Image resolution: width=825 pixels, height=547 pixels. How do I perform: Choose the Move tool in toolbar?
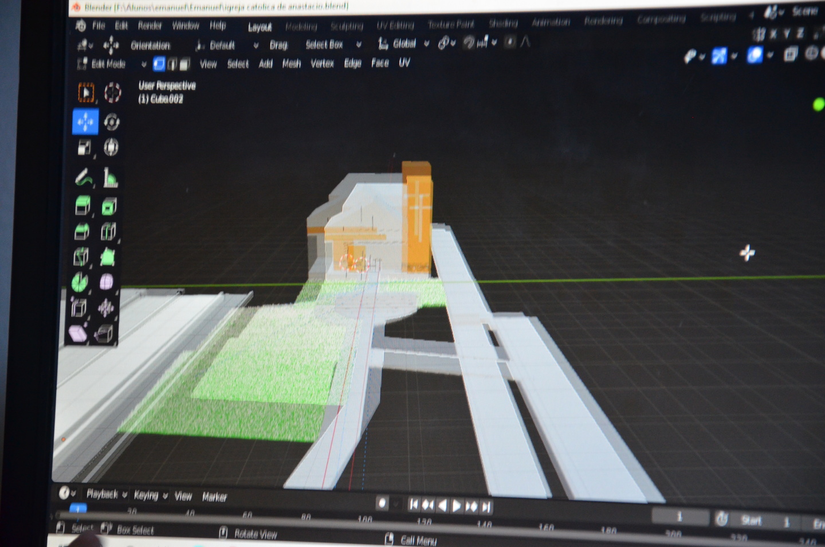85,122
